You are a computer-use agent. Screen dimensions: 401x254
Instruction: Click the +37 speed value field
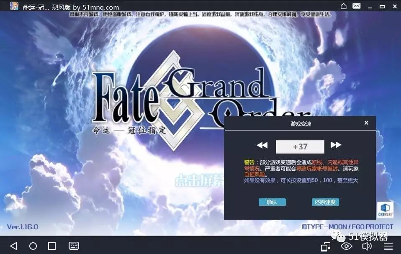point(300,147)
